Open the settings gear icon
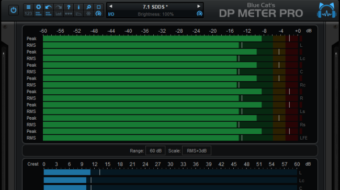The width and height of the screenshot is (340, 190). [38, 7]
